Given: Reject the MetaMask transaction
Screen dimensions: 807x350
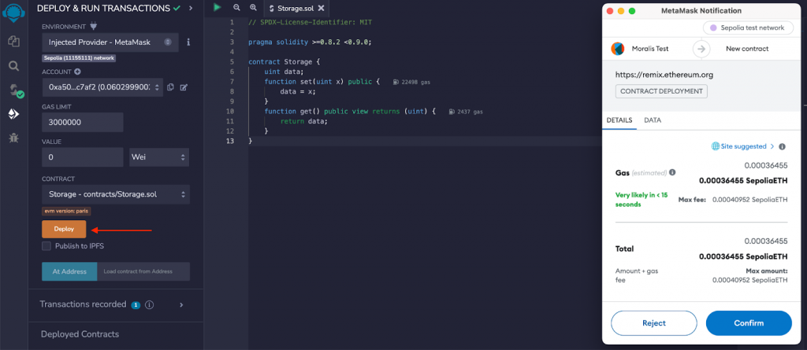Looking at the screenshot, I should pyautogui.click(x=653, y=323).
